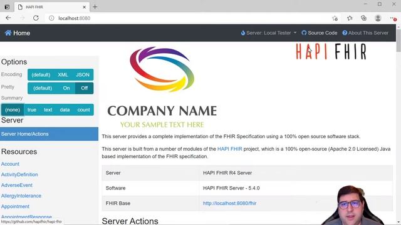This screenshot has height=225, width=401.
Task: Set Summary to text
Action: coord(48,110)
